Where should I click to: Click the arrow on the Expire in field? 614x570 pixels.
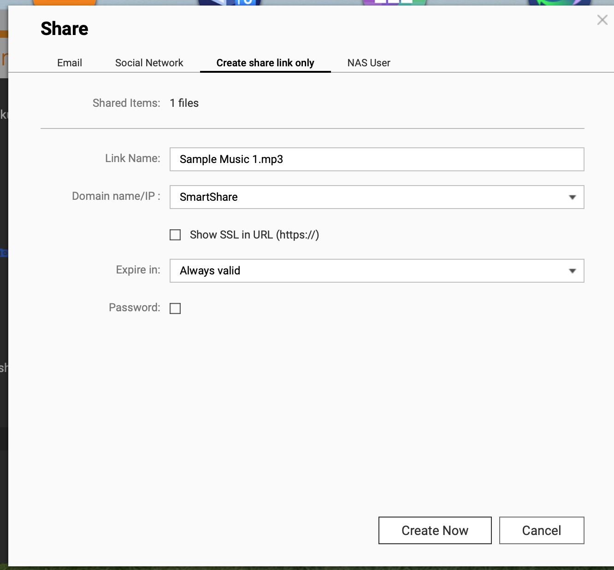click(x=572, y=271)
